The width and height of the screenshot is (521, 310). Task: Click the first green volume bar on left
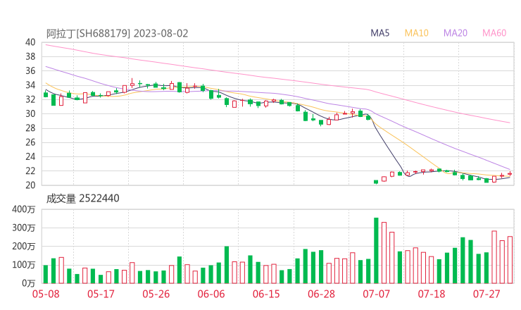[x=46, y=273]
